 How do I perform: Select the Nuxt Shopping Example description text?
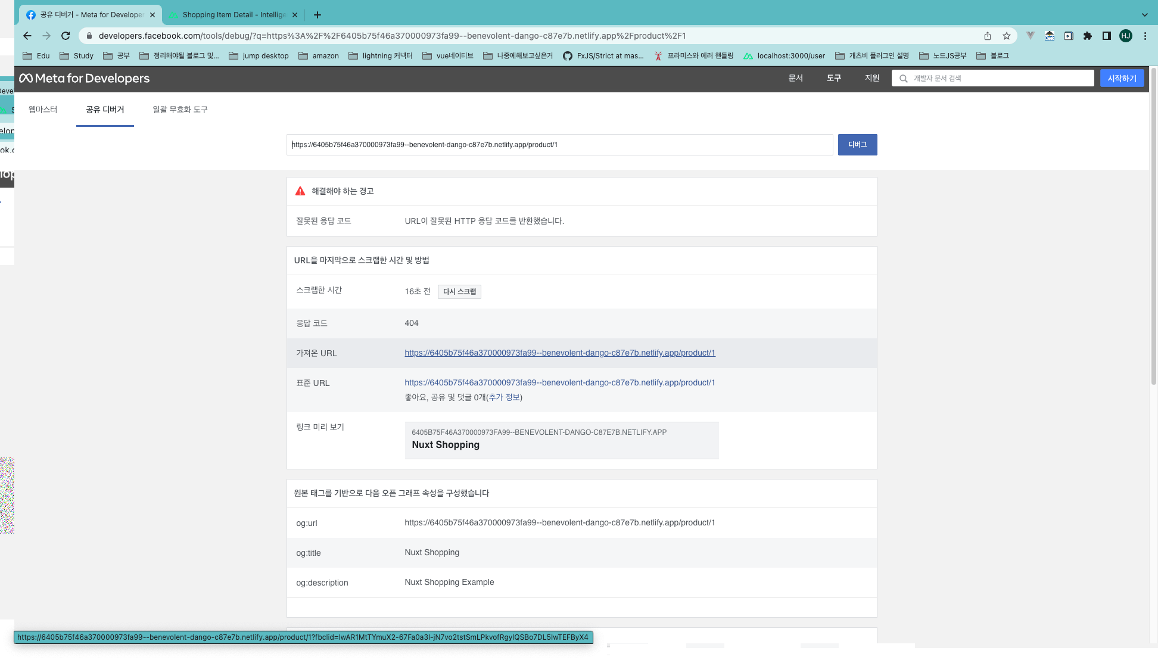[x=449, y=583]
